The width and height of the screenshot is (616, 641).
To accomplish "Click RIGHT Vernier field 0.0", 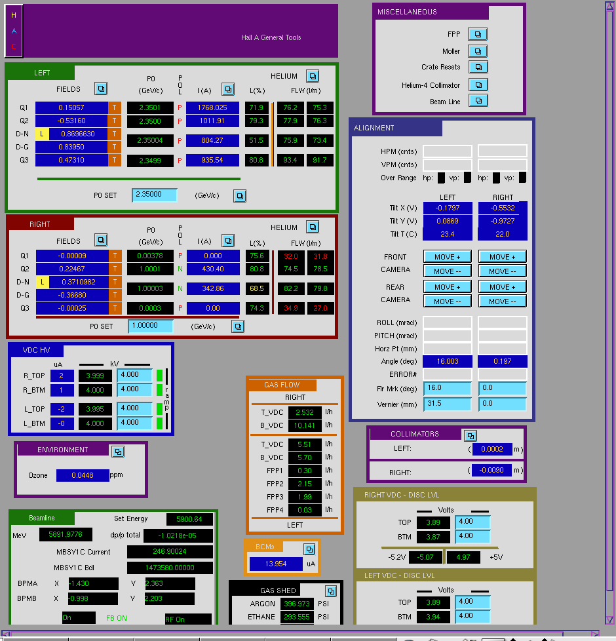I will click(503, 404).
